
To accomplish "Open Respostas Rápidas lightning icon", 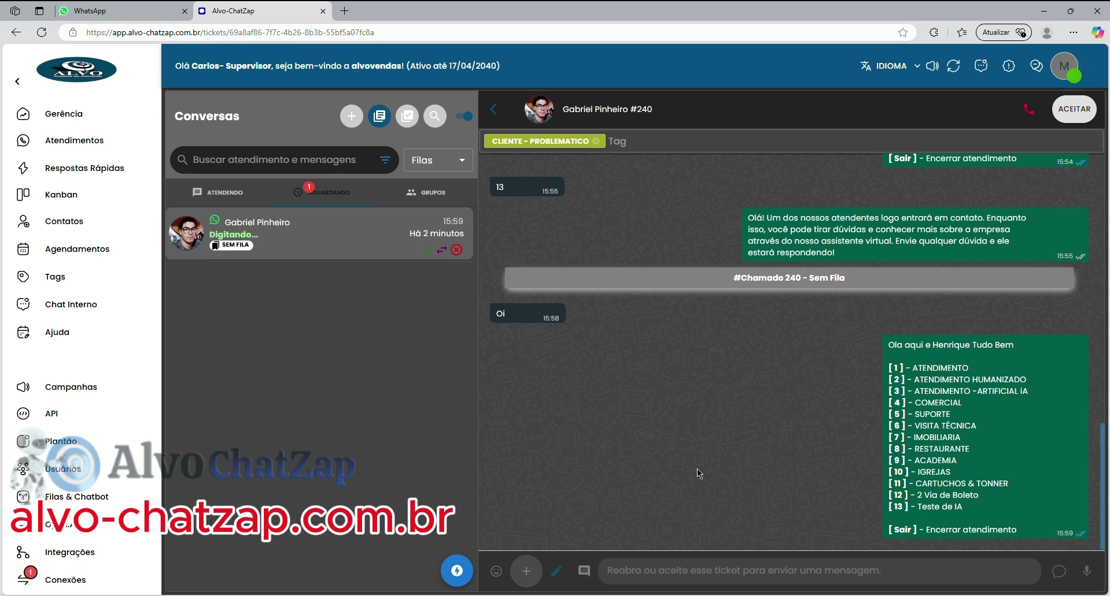I will pyautogui.click(x=23, y=168).
